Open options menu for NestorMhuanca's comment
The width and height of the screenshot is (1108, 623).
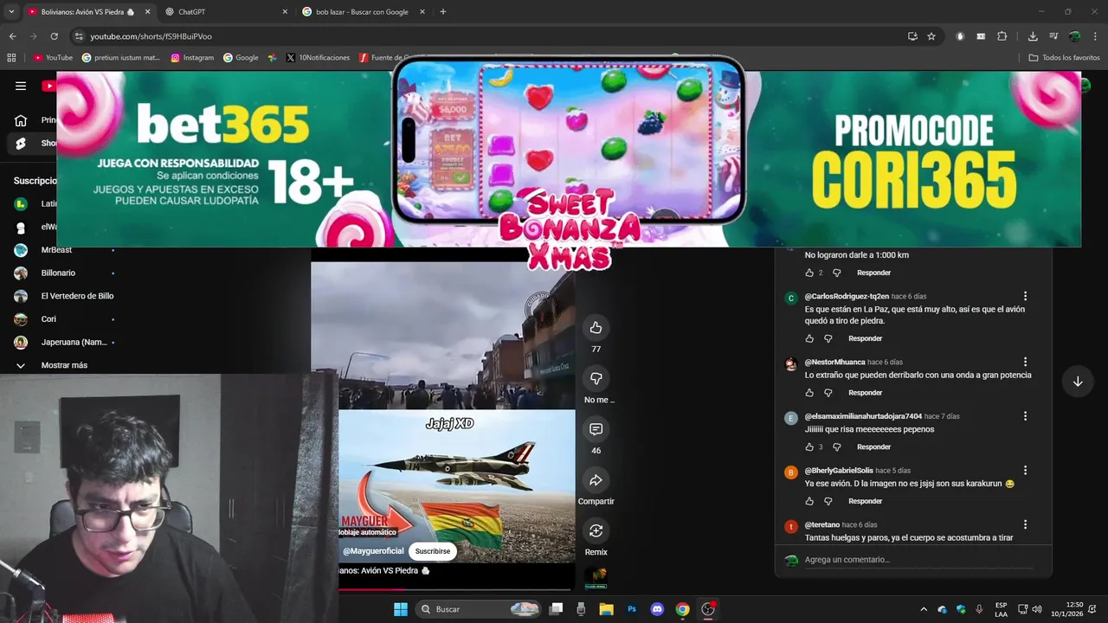click(1025, 363)
